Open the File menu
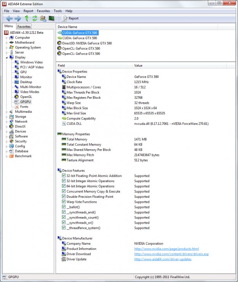 tap(7, 11)
